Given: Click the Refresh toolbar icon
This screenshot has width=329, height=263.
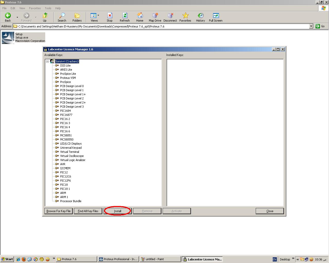Looking at the screenshot, I should 125,16.
